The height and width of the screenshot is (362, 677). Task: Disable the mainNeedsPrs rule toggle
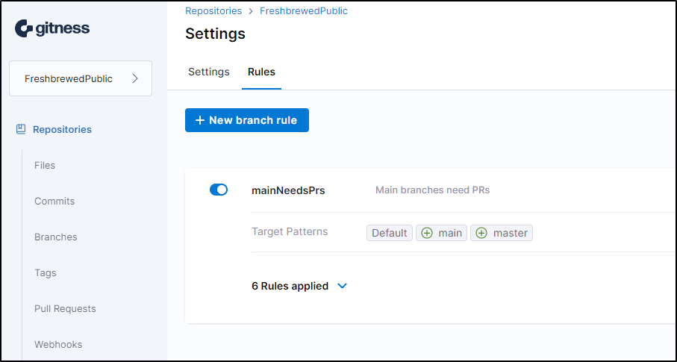click(219, 190)
